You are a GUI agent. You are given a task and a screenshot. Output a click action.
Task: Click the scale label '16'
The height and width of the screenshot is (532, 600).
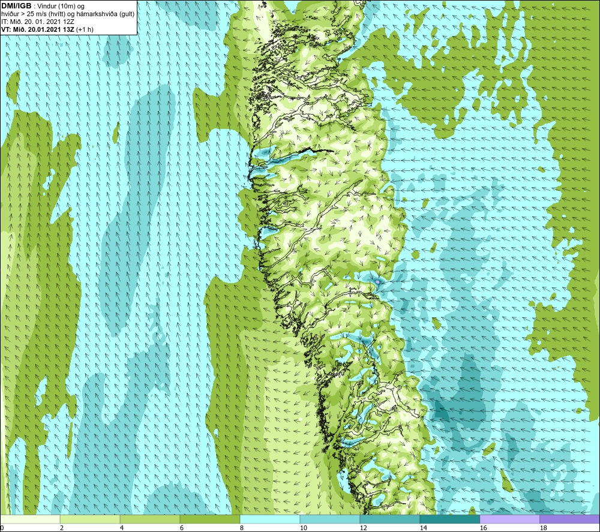(x=484, y=528)
